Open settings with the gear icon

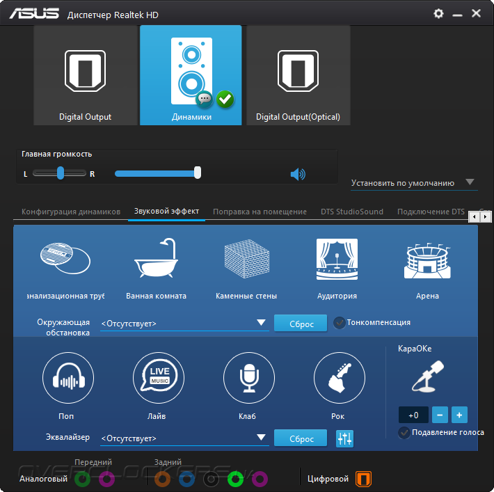(438, 13)
